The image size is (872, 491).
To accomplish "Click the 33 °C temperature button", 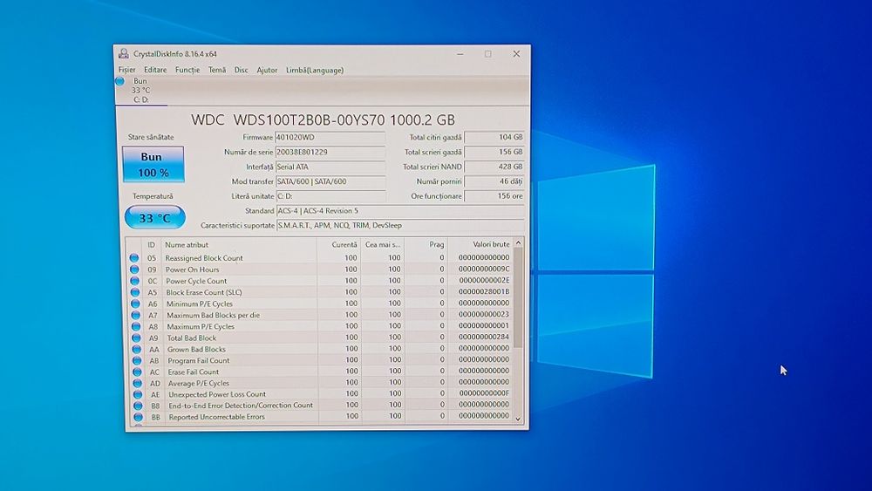I will click(155, 217).
